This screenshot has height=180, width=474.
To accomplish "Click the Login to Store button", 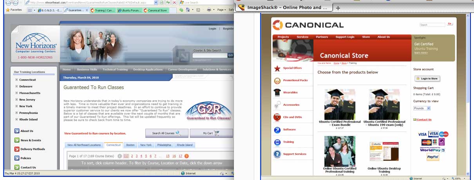I will (427, 78).
